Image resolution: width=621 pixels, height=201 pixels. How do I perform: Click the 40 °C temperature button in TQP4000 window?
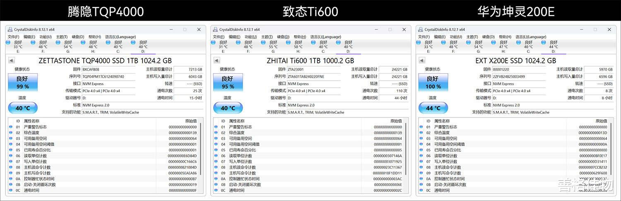pos(23,108)
